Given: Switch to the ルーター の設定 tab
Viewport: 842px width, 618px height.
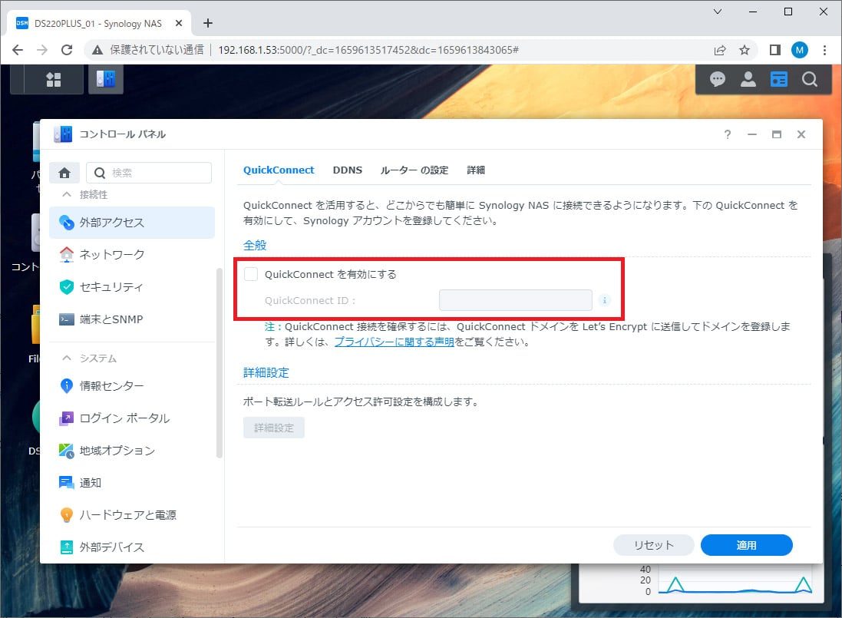Looking at the screenshot, I should click(x=414, y=170).
